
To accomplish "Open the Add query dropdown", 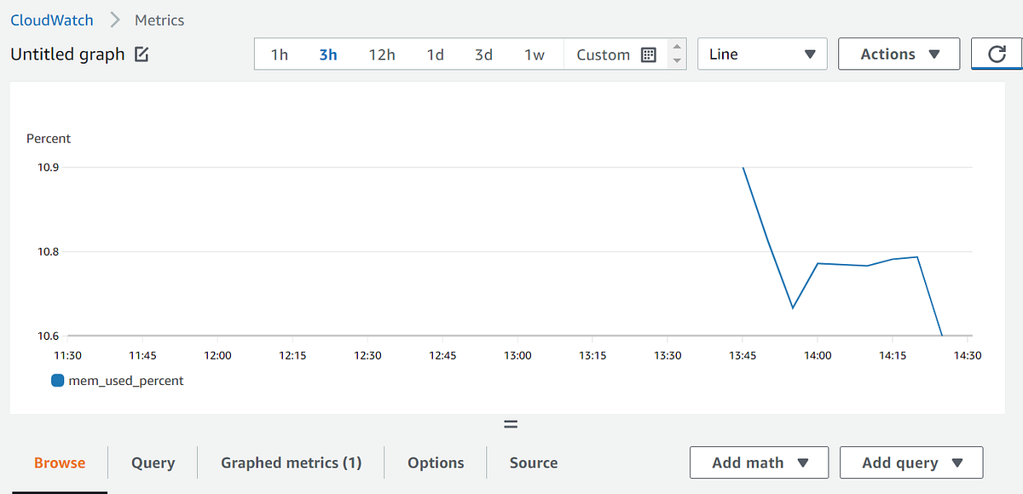I will [x=910, y=462].
